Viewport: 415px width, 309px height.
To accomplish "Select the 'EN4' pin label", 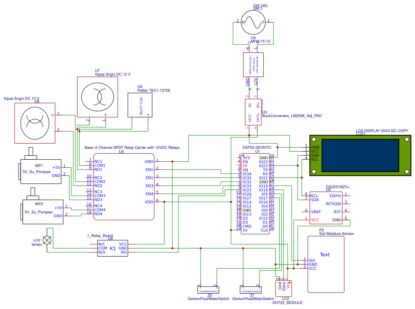I will [x=149, y=194].
